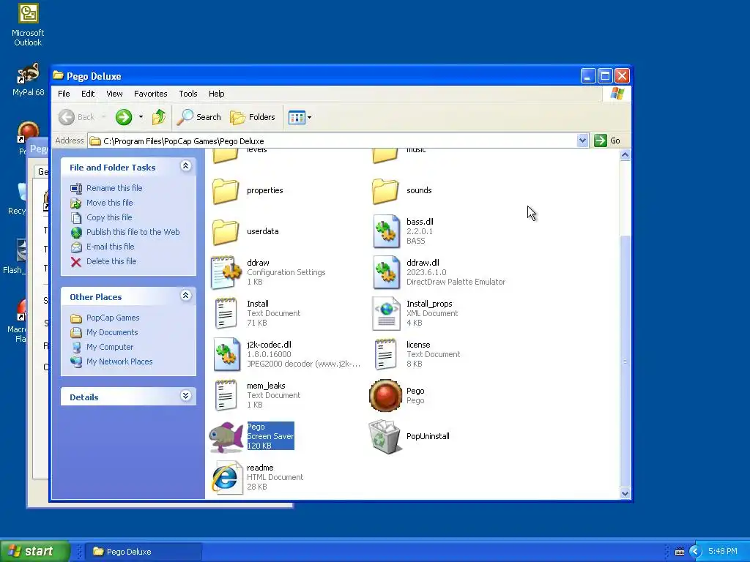This screenshot has width=750, height=562.
Task: Open the Favorites menu
Action: coord(151,94)
